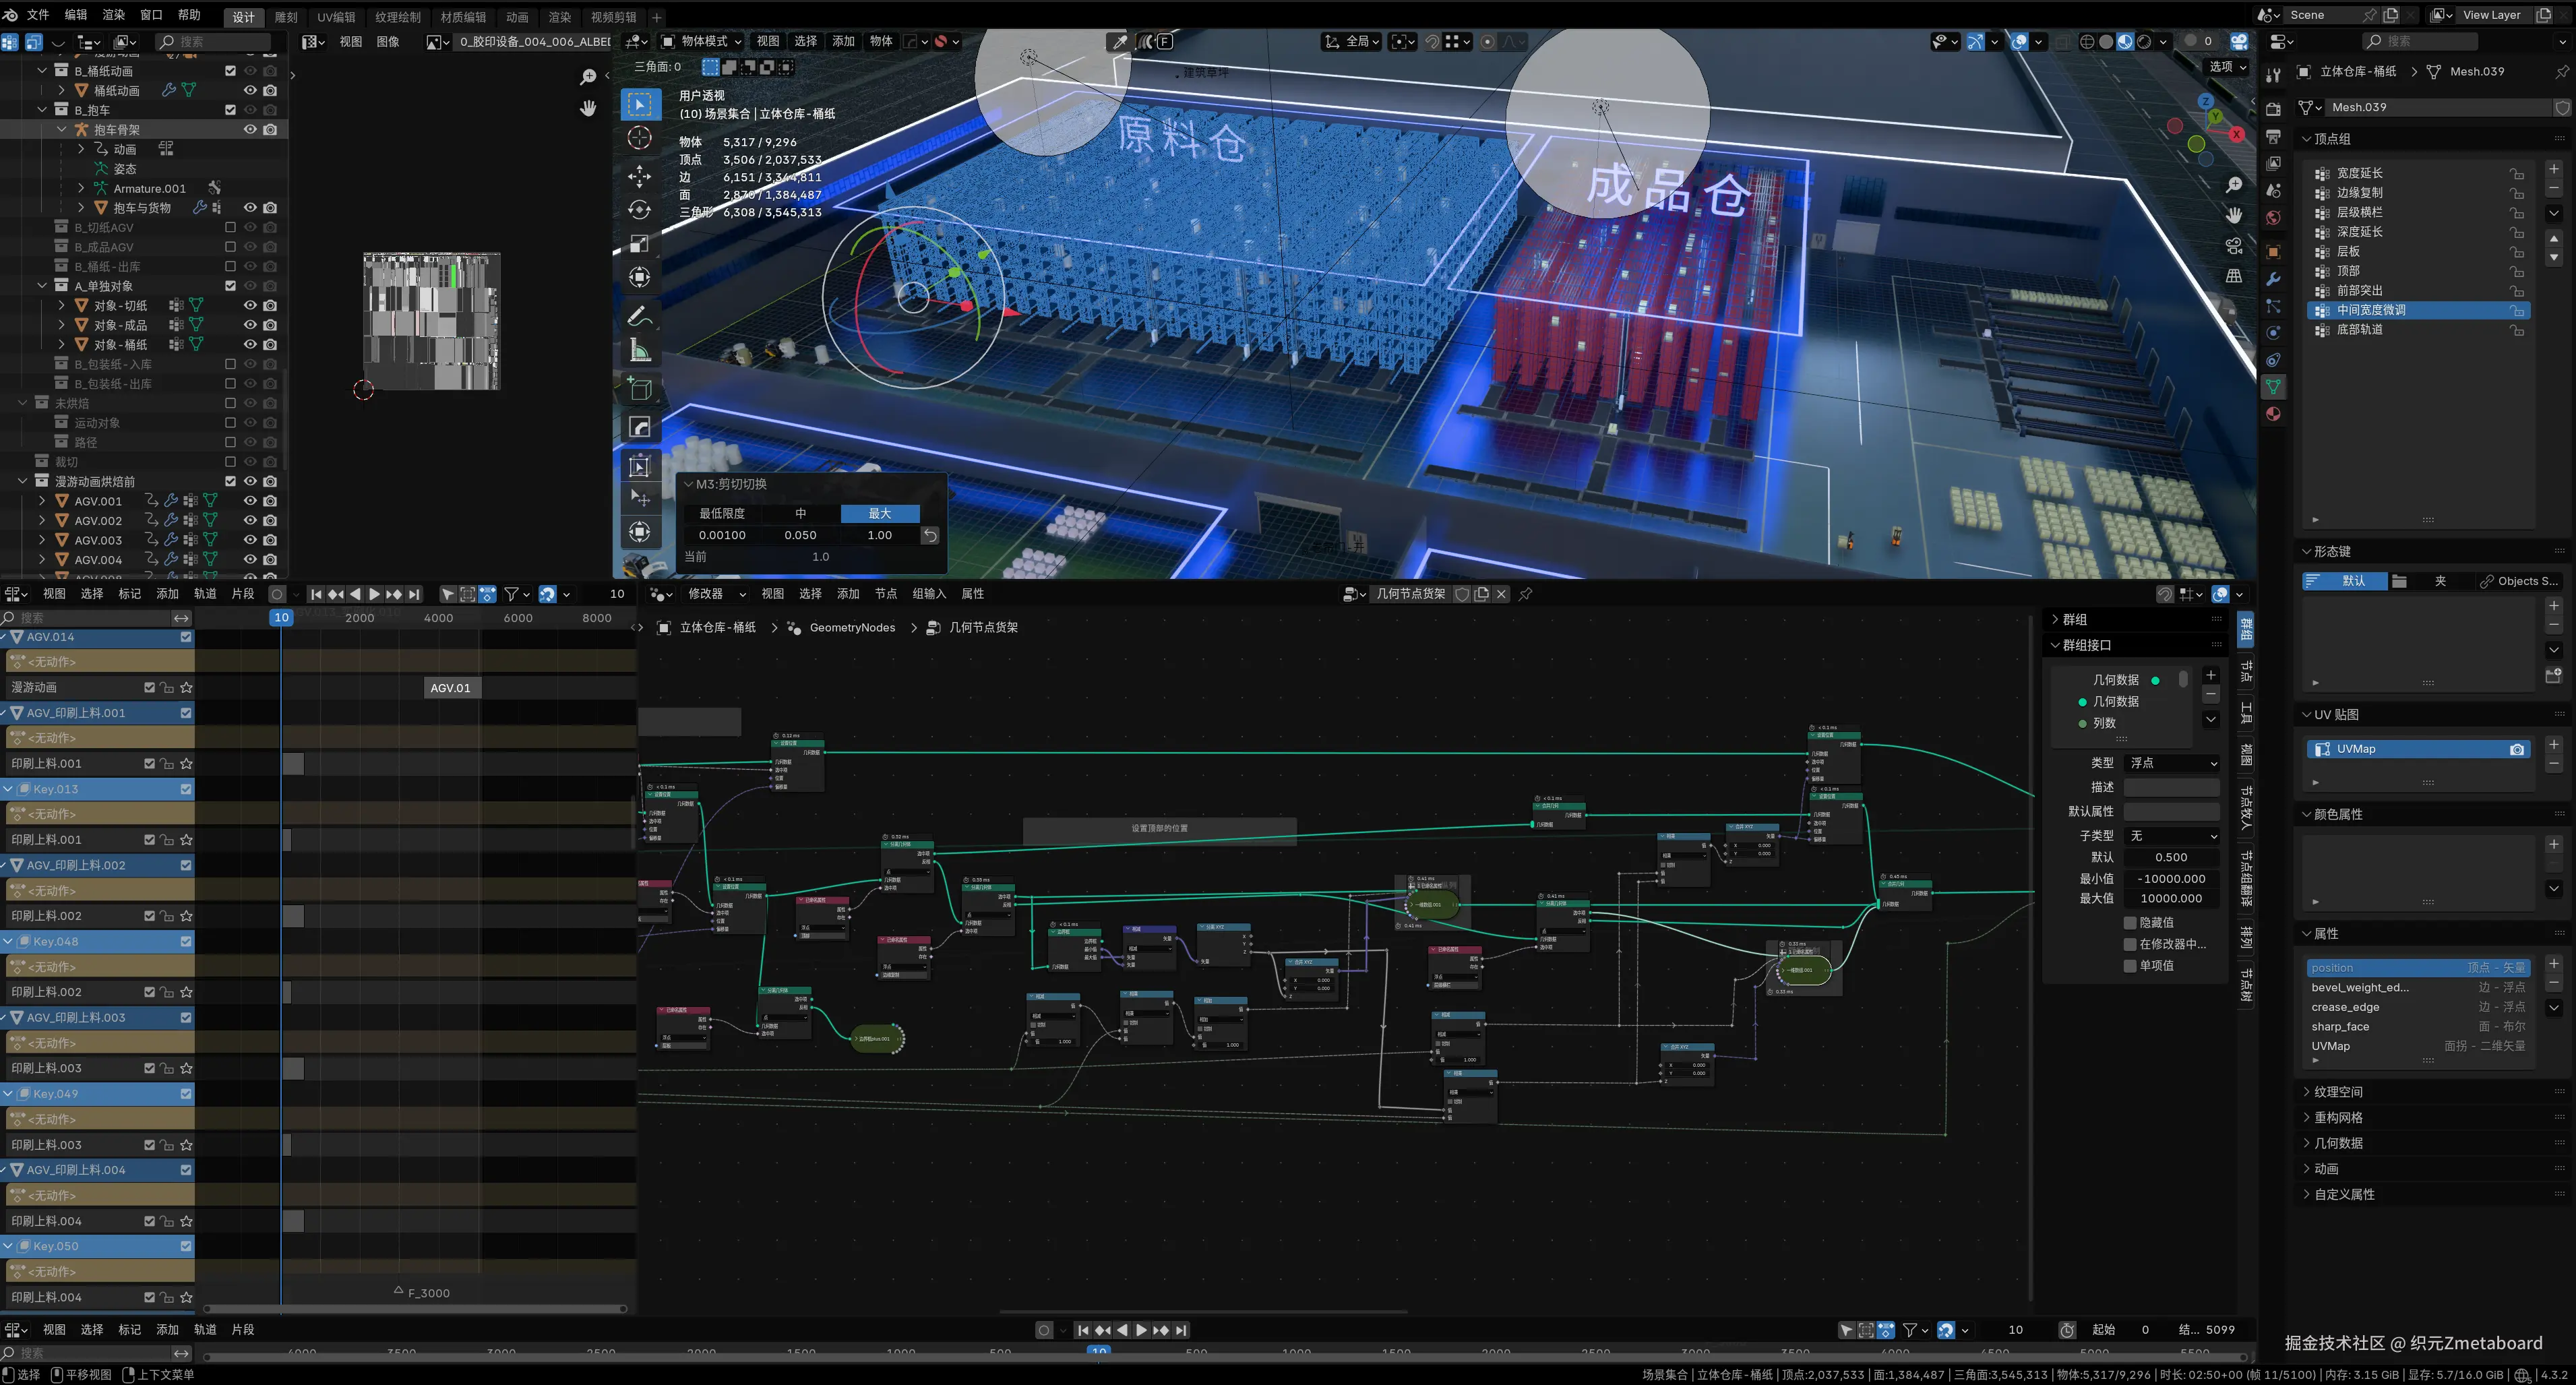Select the Move tool in viewport toolbar
This screenshot has height=1385, width=2576.
coord(640,176)
